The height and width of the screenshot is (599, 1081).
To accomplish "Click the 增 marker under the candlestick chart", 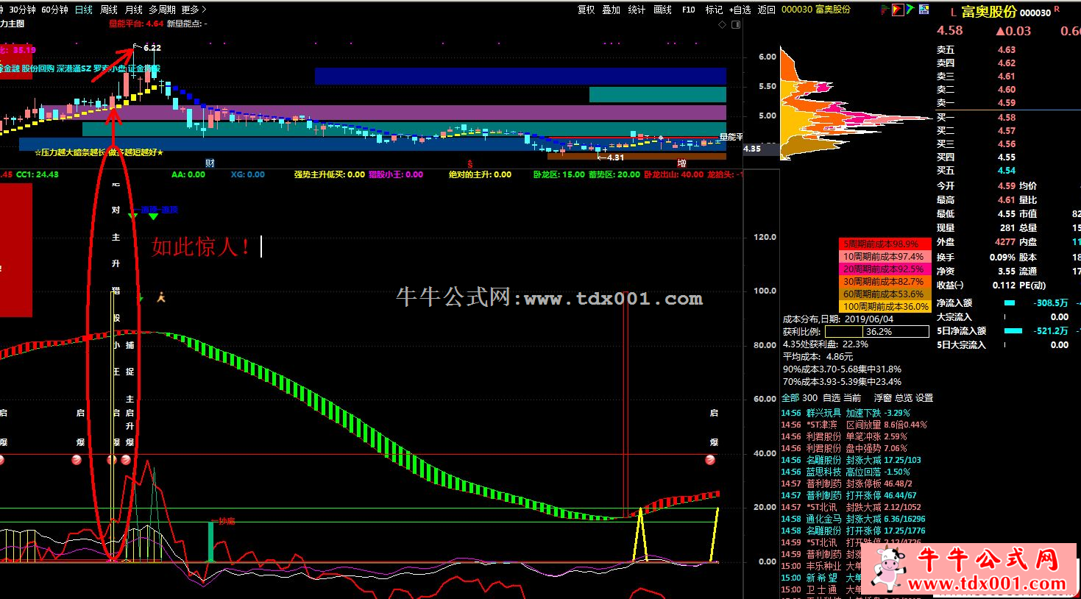I will point(682,163).
